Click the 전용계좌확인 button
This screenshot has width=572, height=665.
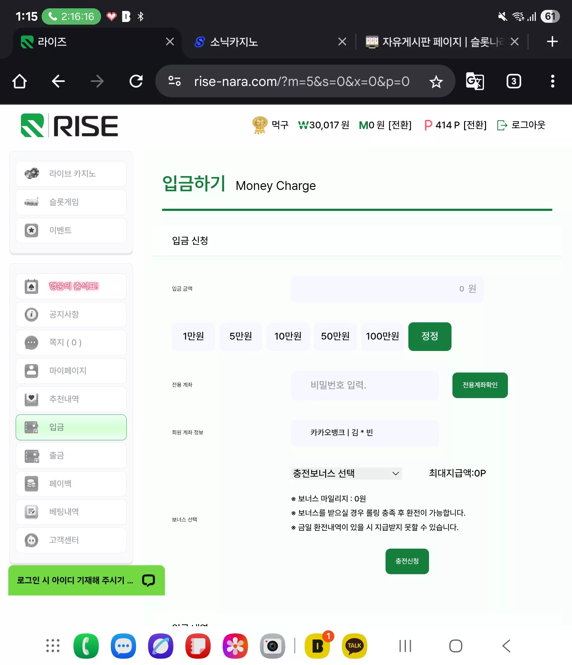(x=480, y=385)
